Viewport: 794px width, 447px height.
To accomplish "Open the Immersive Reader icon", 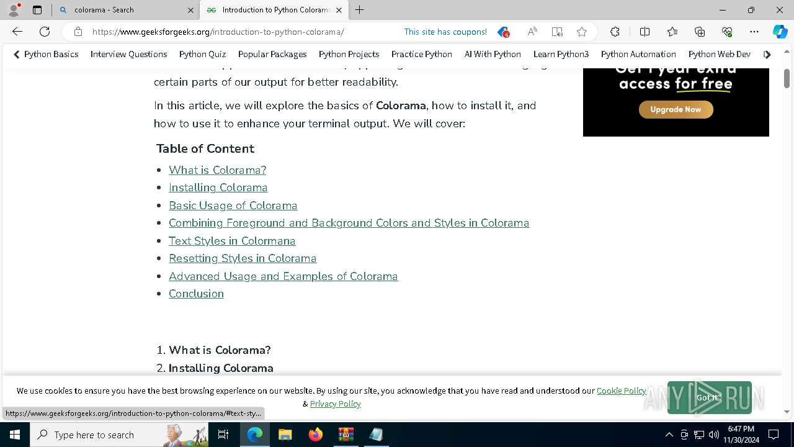I will point(557,32).
